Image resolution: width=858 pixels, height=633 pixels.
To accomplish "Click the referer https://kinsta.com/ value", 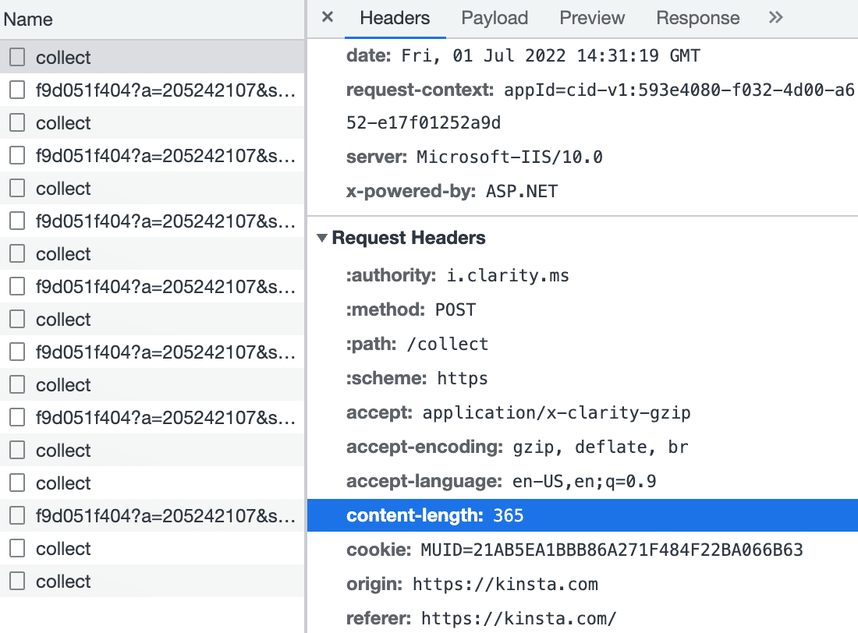I will 519,618.
